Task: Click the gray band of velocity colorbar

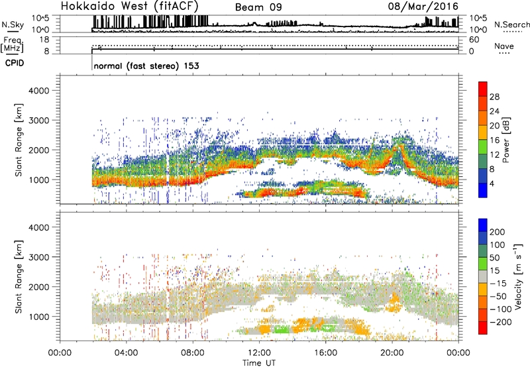Action: (483, 276)
